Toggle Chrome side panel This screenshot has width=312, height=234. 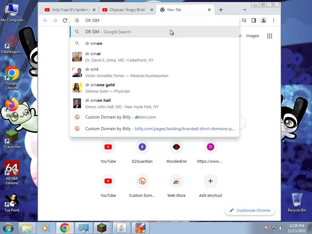254,20
